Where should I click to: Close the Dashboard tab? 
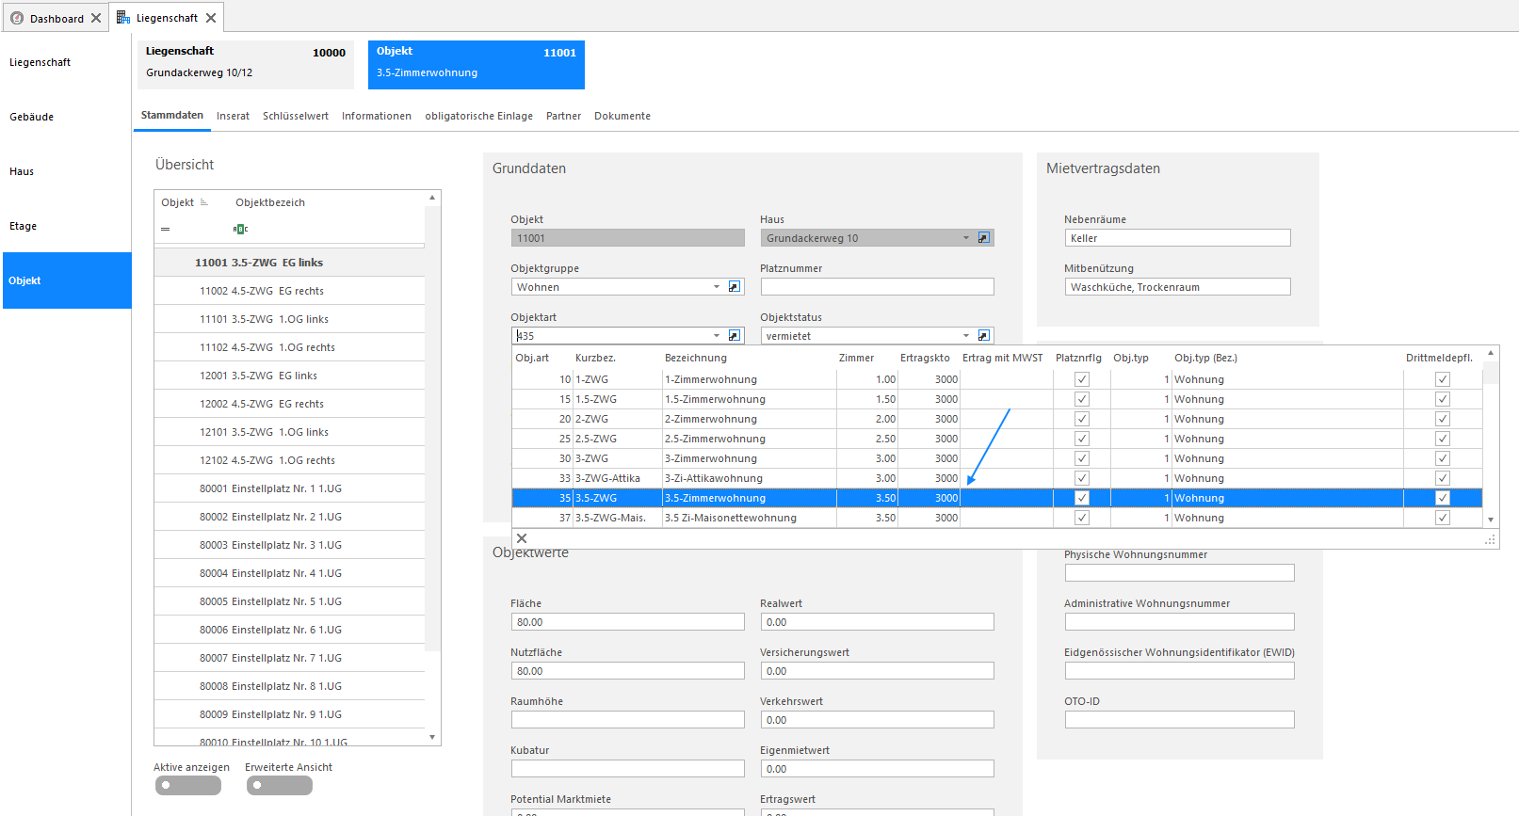click(96, 18)
